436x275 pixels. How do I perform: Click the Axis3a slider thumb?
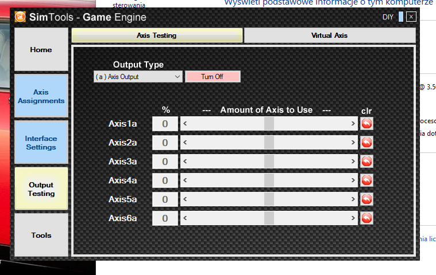click(269, 162)
